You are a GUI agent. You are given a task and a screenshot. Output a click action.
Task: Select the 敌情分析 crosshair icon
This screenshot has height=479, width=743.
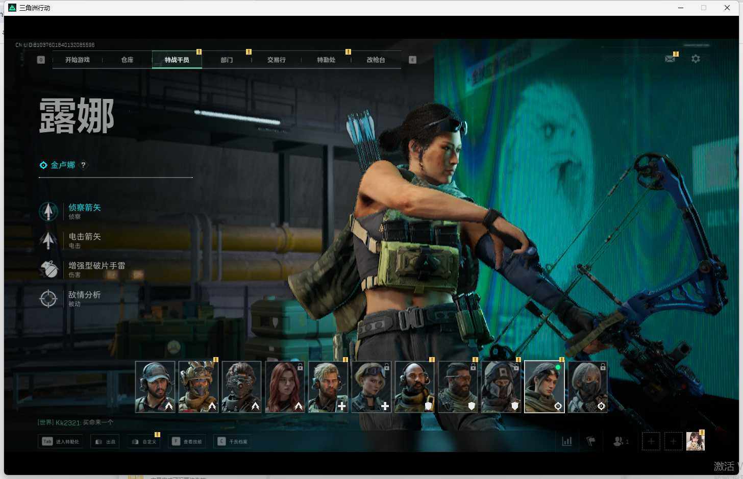pos(48,298)
